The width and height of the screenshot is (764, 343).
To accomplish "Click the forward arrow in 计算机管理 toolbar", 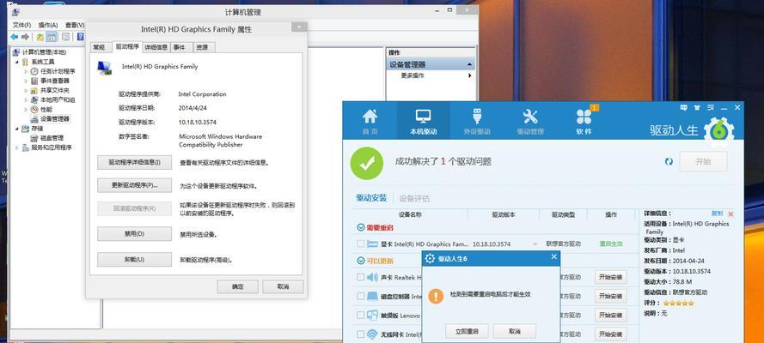I will point(25,37).
